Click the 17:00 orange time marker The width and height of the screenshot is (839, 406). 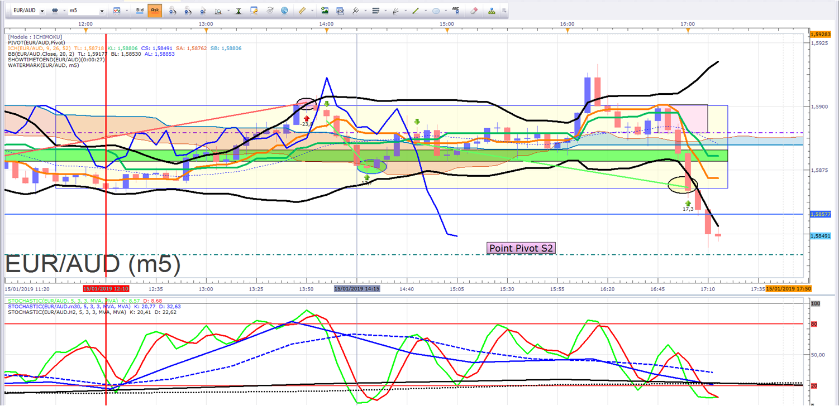tap(688, 30)
